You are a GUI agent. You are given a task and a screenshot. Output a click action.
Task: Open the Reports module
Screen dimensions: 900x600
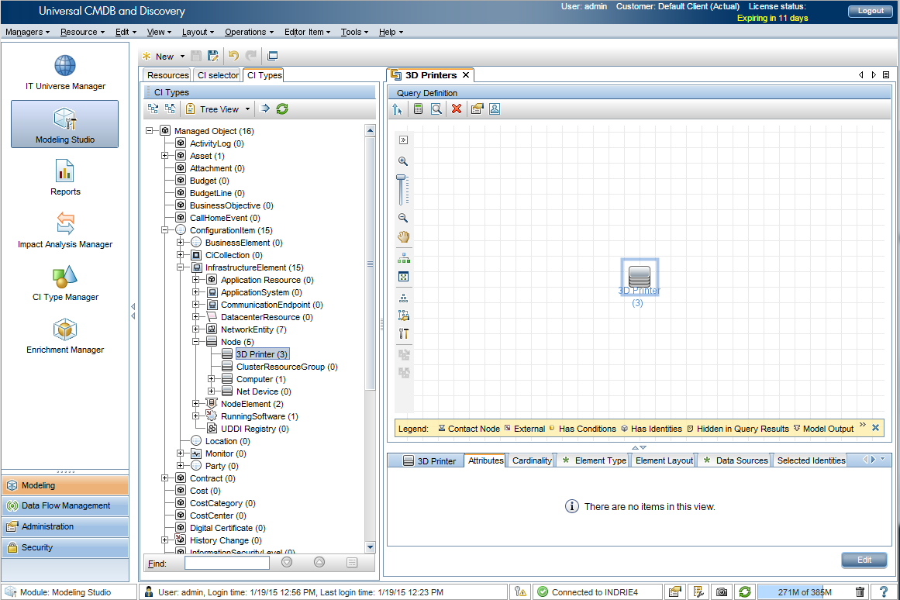point(65,178)
